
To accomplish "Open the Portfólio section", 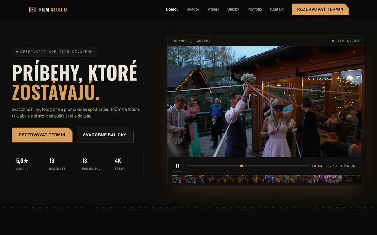I will [x=254, y=9].
